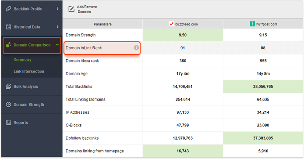
Task: Click the Alexa rank value 360
Action: [183, 61]
